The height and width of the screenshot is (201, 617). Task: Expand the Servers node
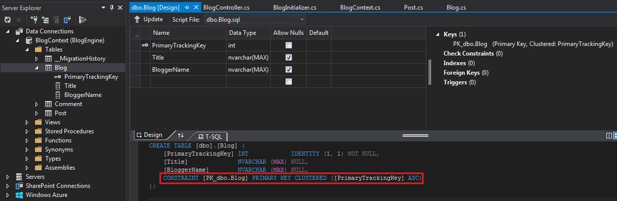click(8, 177)
